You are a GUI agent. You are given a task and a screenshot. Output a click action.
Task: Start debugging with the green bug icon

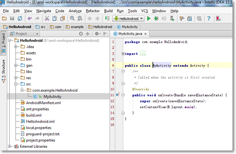click(157, 19)
